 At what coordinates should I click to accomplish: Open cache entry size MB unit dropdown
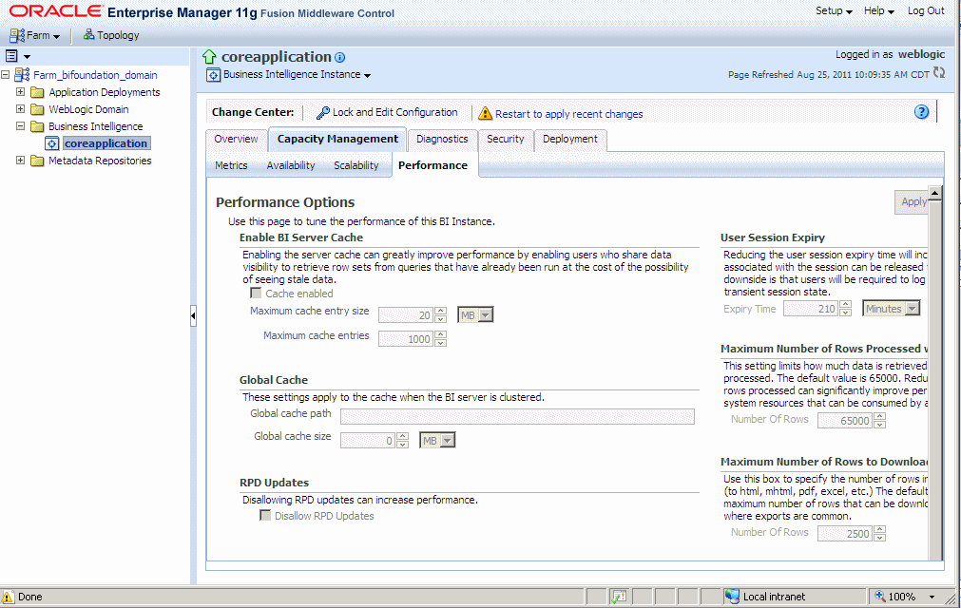475,315
